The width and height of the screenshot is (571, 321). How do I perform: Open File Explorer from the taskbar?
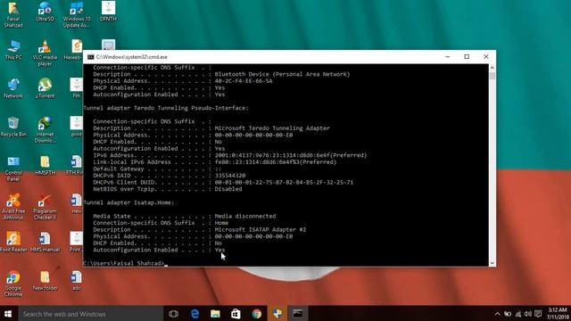click(x=215, y=314)
